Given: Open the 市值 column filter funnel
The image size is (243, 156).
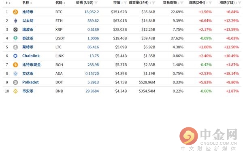Looking at the screenshot, I should click(x=125, y=3).
